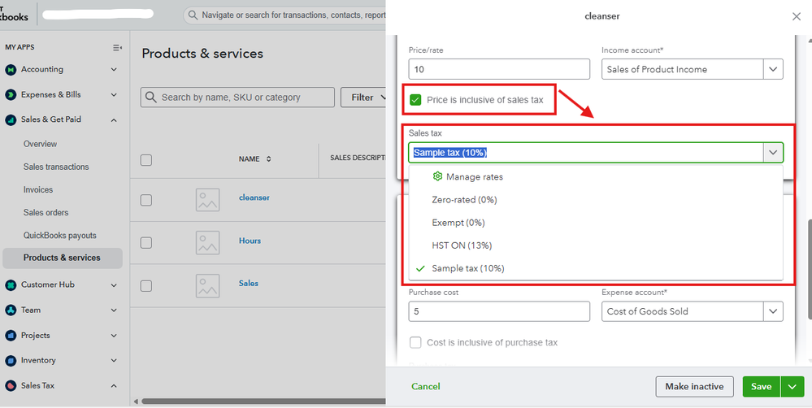This screenshot has width=812, height=408.
Task: Click the Price/rate input field
Action: pyautogui.click(x=499, y=69)
